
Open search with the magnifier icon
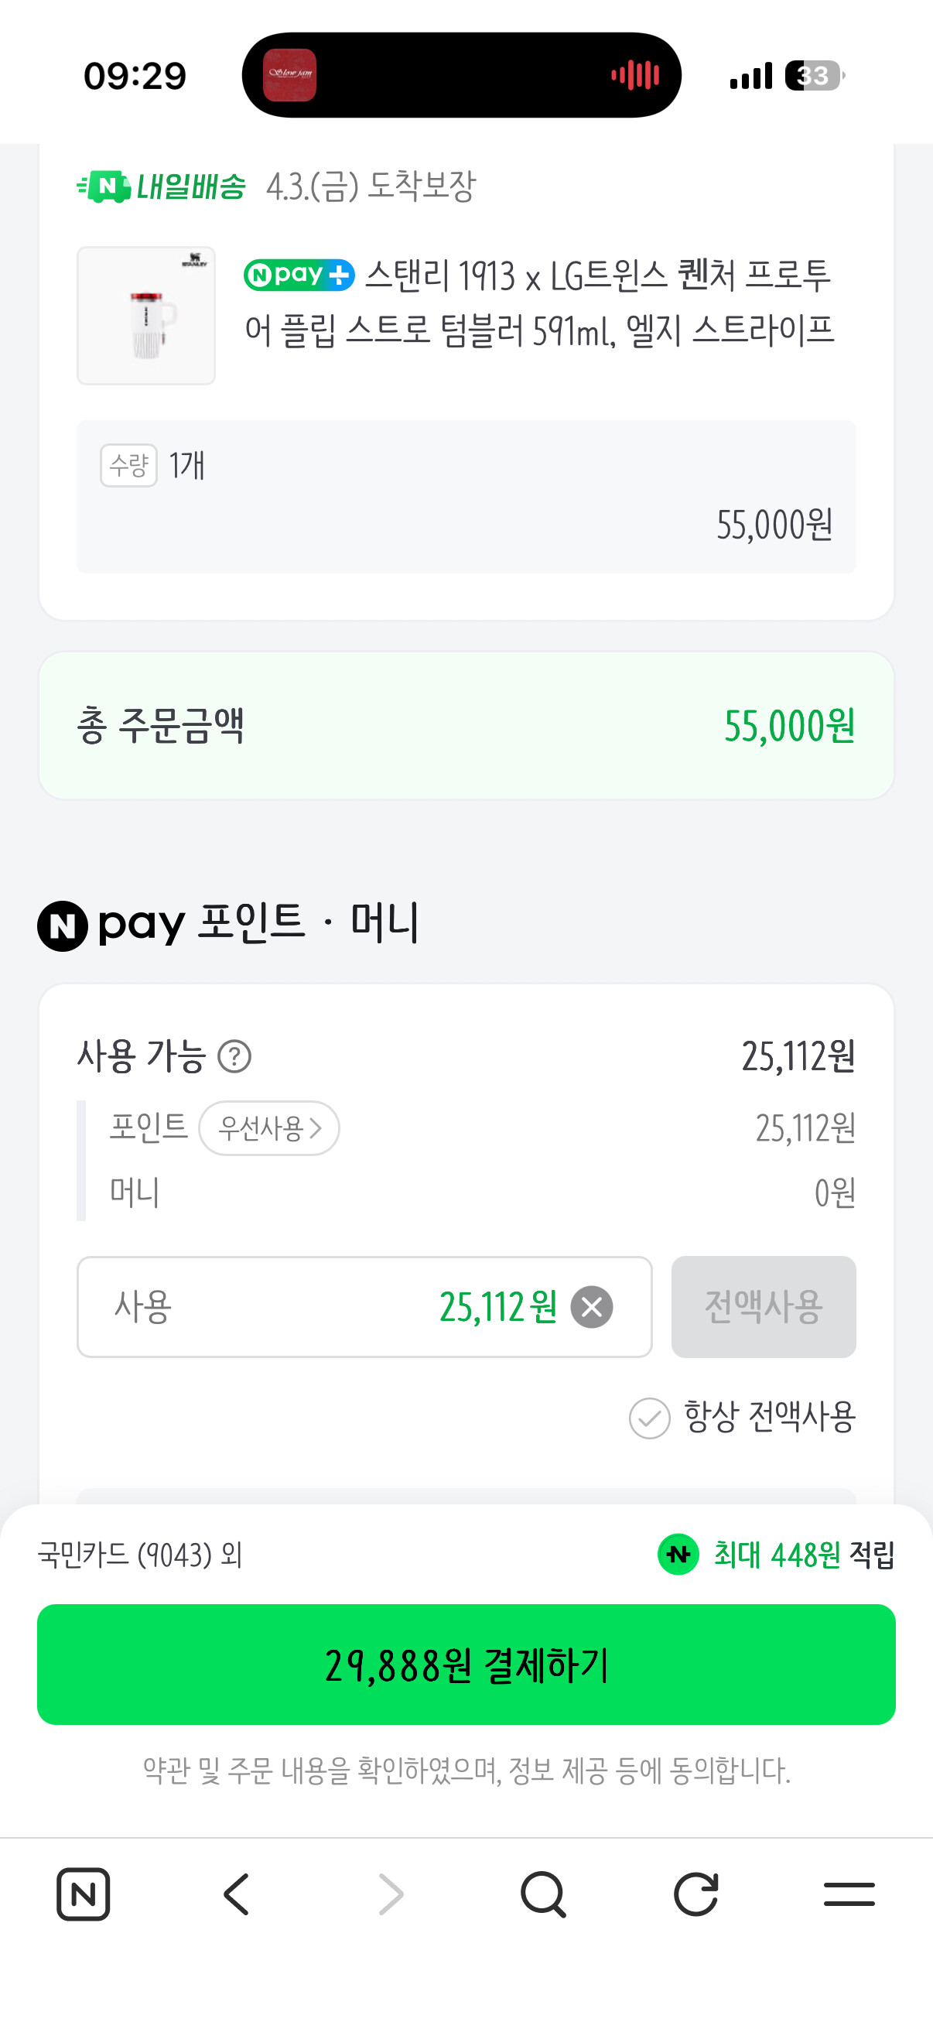pos(543,1894)
